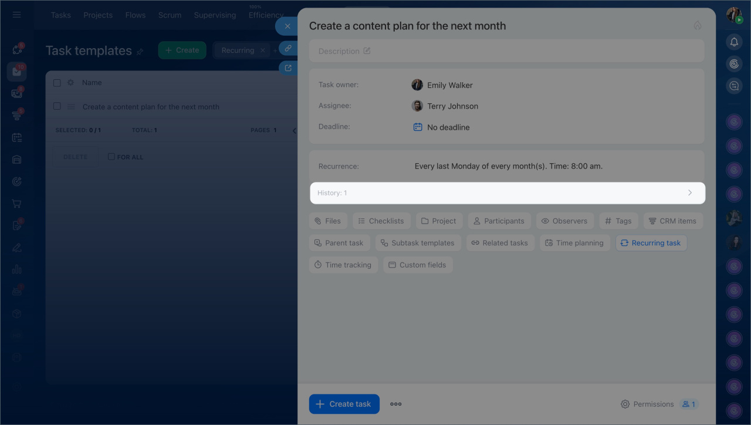Click the Description input field
This screenshot has height=425, width=751.
point(505,51)
